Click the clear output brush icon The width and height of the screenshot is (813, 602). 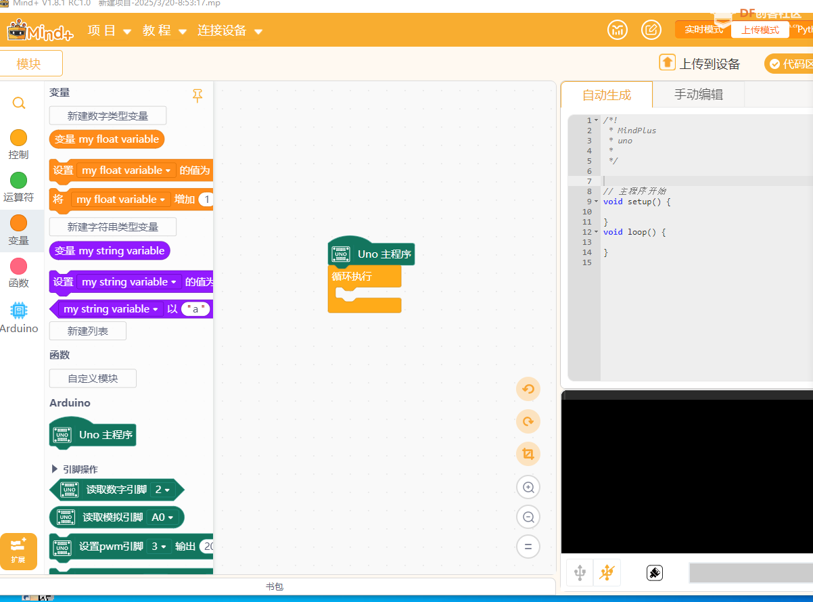coord(655,573)
